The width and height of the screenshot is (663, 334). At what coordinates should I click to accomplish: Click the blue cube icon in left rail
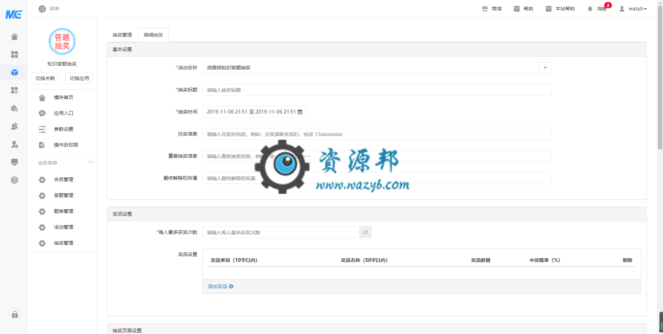point(14,72)
